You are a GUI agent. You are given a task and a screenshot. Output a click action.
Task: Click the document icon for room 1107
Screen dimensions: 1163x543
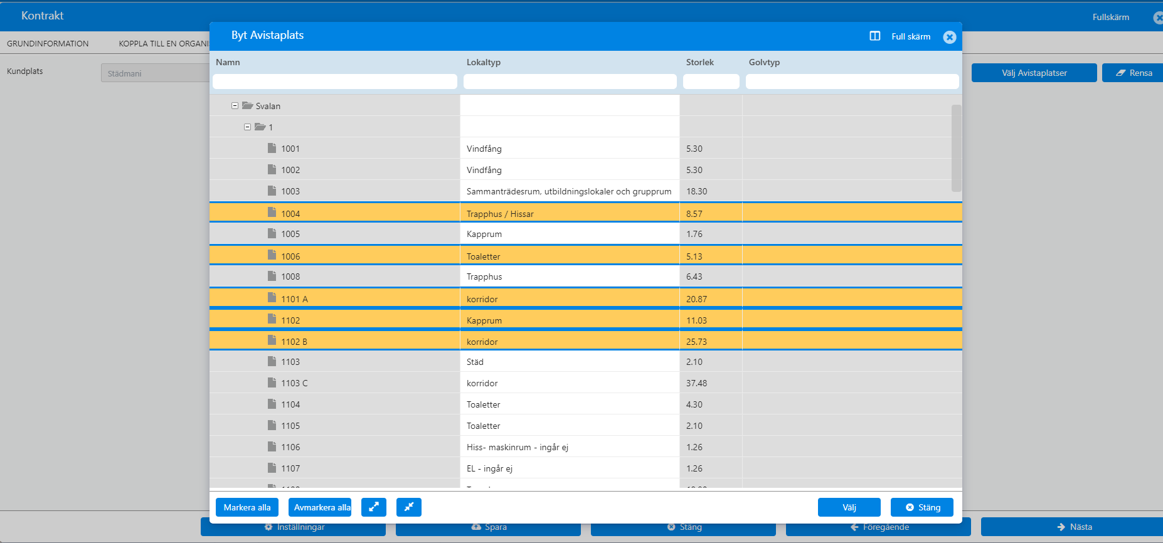(272, 468)
